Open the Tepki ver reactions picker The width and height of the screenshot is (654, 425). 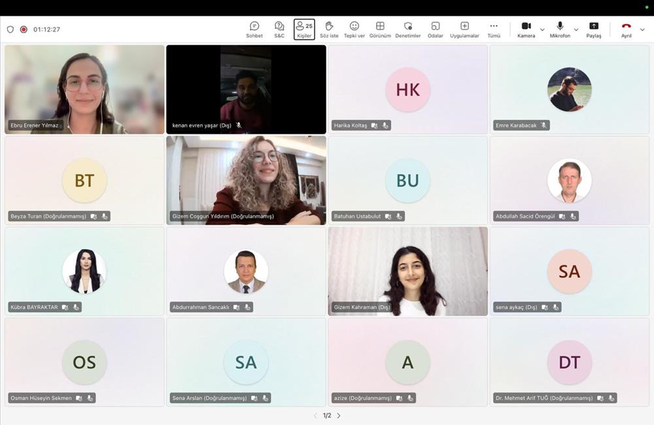354,29
